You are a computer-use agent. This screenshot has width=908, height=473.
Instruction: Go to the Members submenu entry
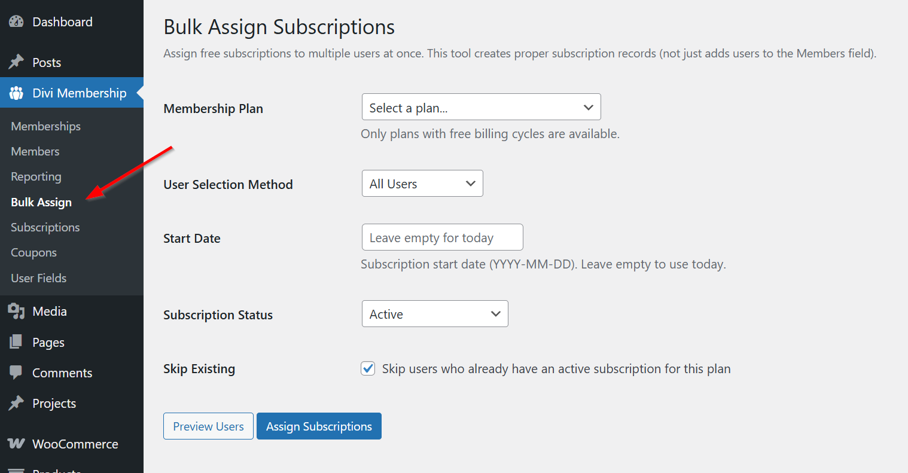35,151
